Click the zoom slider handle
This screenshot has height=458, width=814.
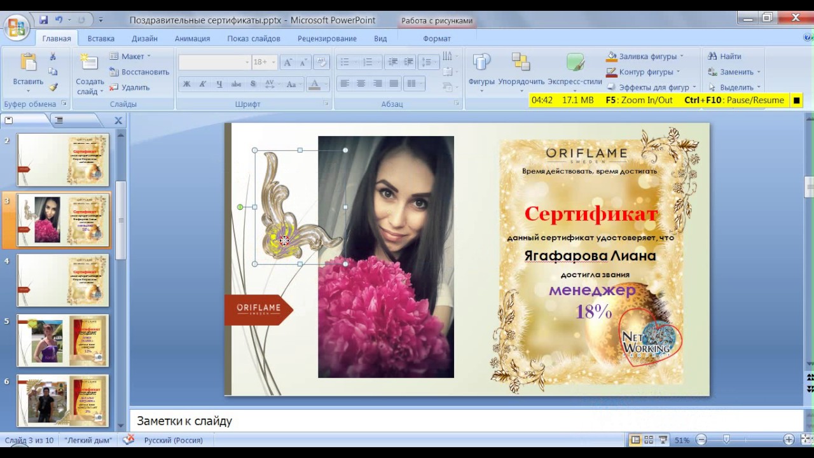[x=726, y=440]
